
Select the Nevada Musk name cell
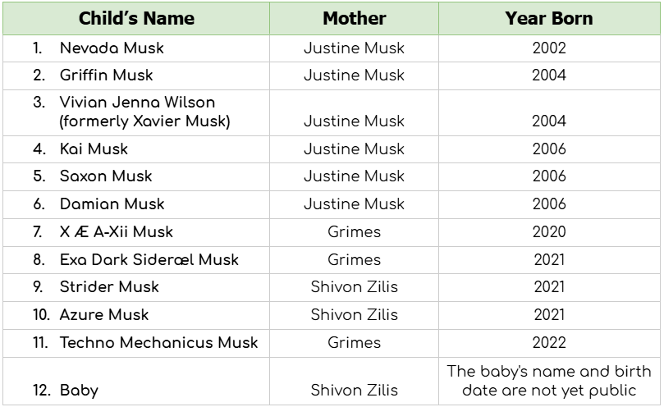(112, 48)
